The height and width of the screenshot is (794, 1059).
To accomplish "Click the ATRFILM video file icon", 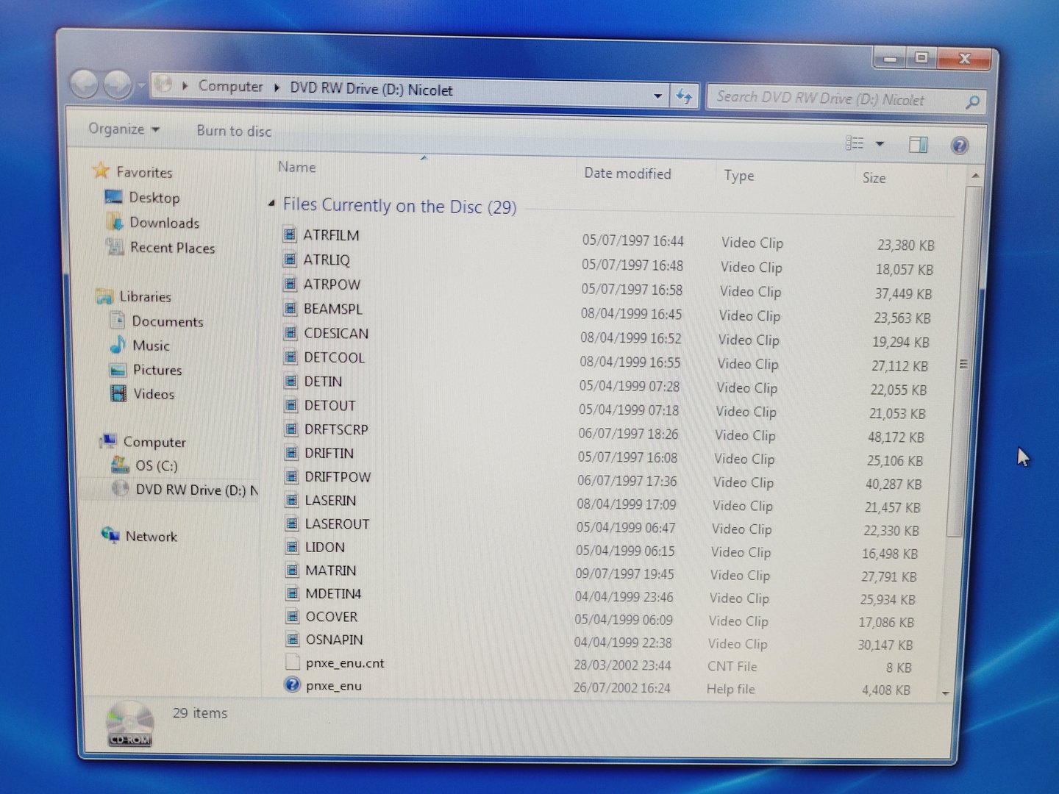I will pyautogui.click(x=290, y=235).
